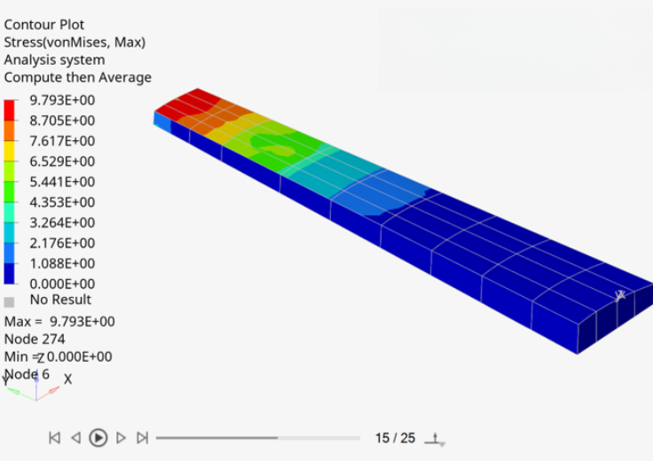Click the Max = 9.793E+00 annotation
Screen dimensions: 653x461
(x=59, y=322)
